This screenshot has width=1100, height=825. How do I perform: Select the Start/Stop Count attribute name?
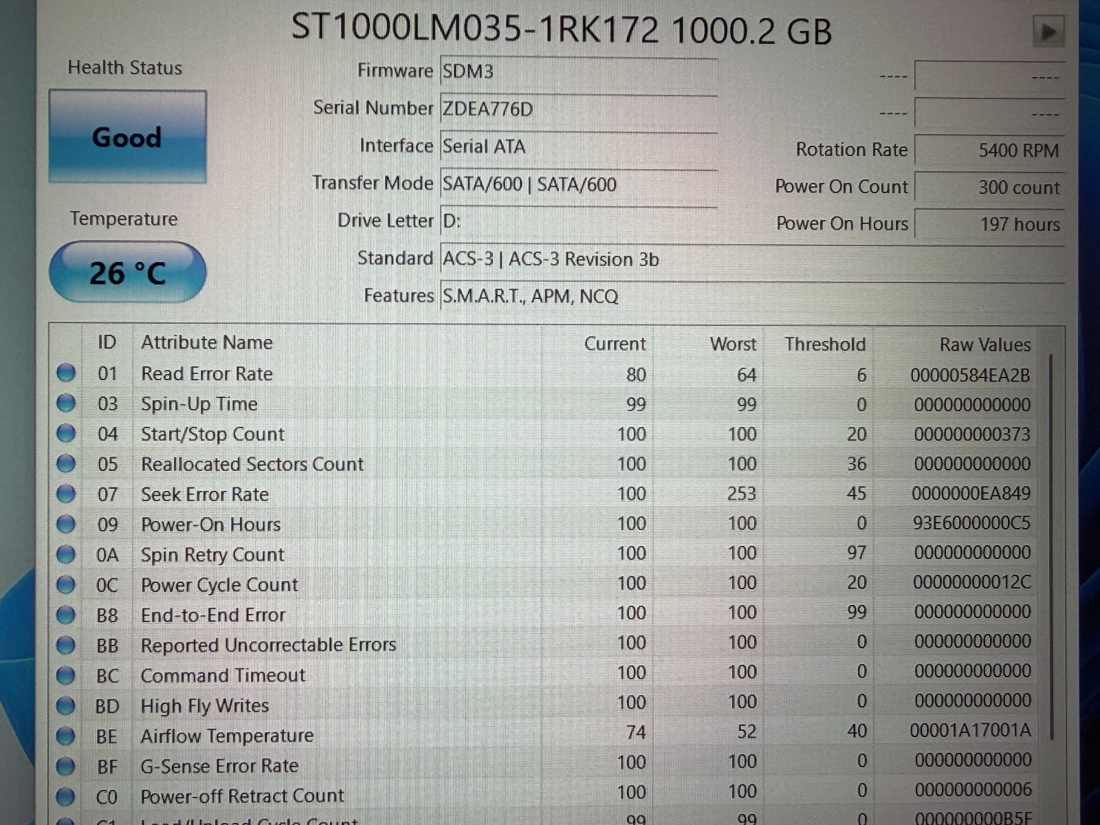click(212, 434)
